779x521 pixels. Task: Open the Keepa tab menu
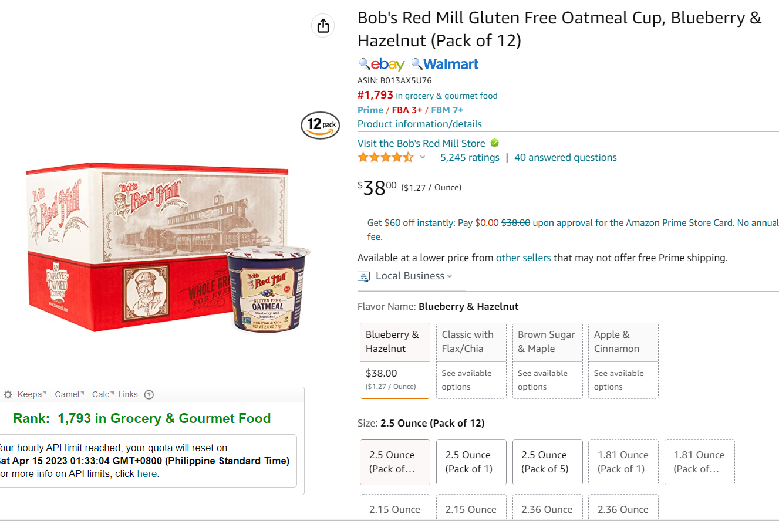tap(32, 394)
